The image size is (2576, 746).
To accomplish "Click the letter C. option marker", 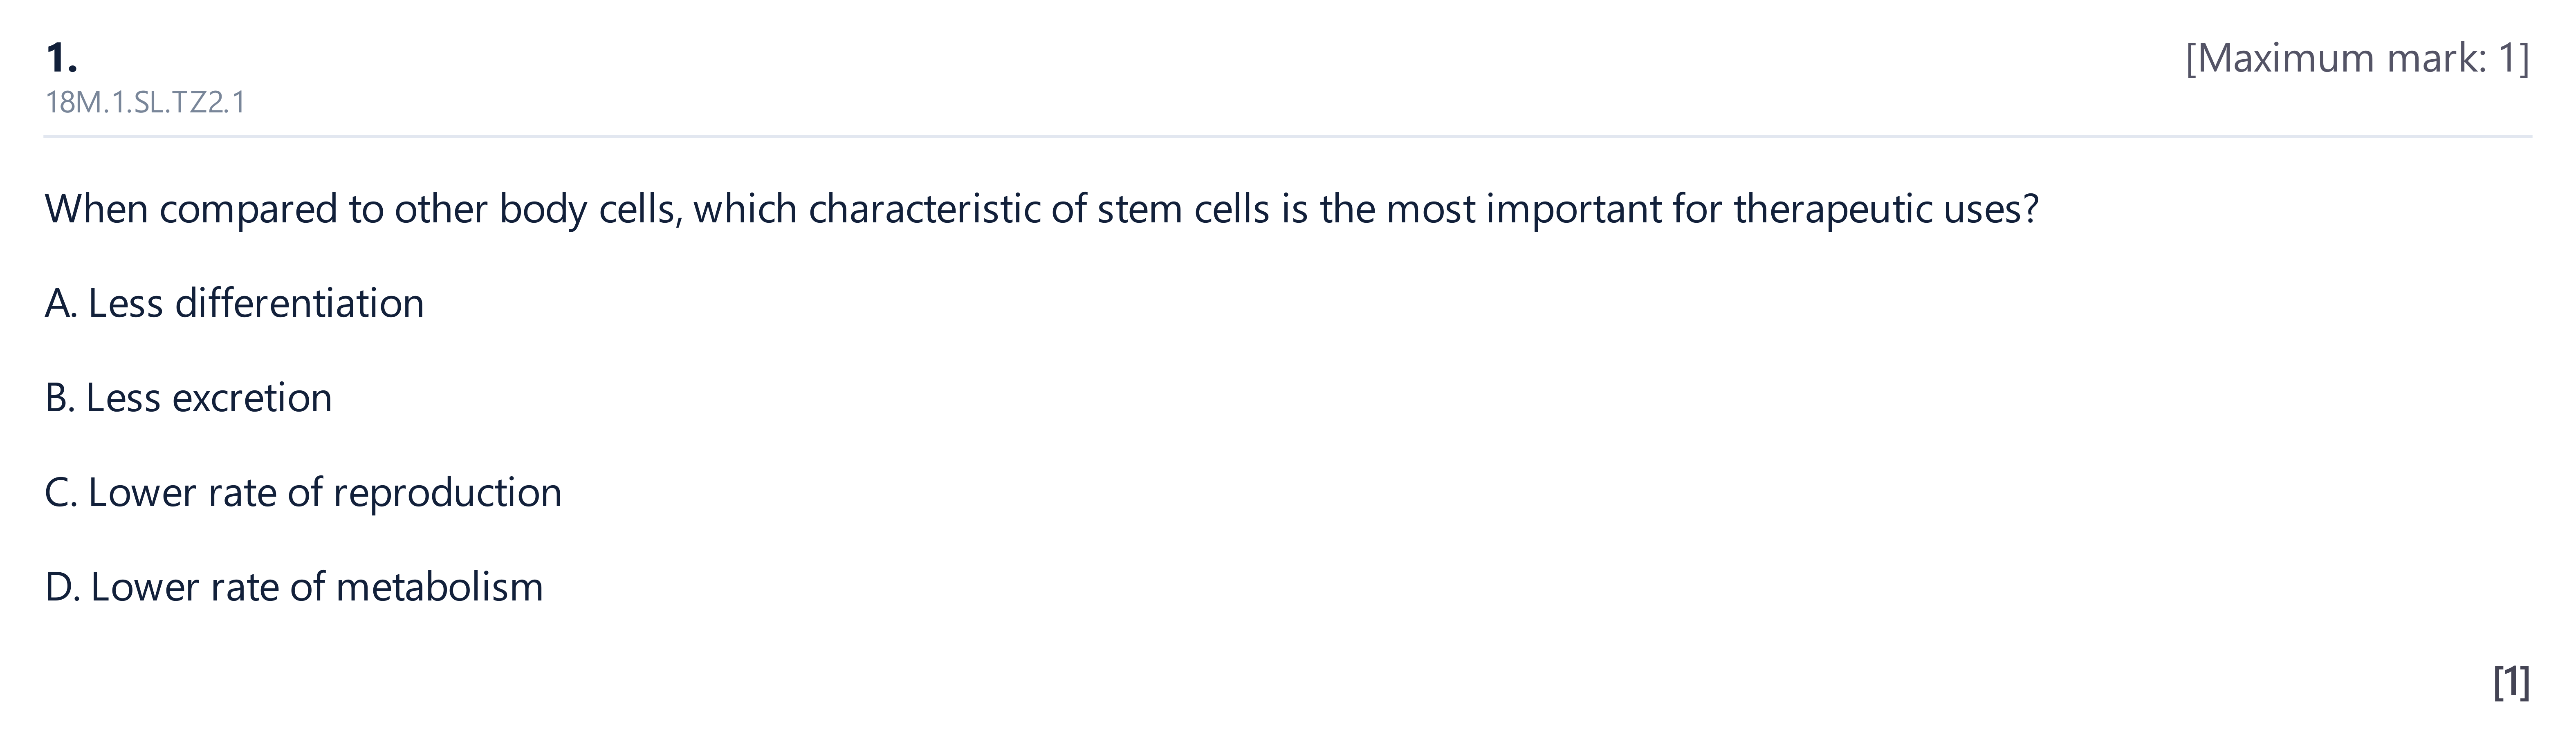I will coord(61,492).
